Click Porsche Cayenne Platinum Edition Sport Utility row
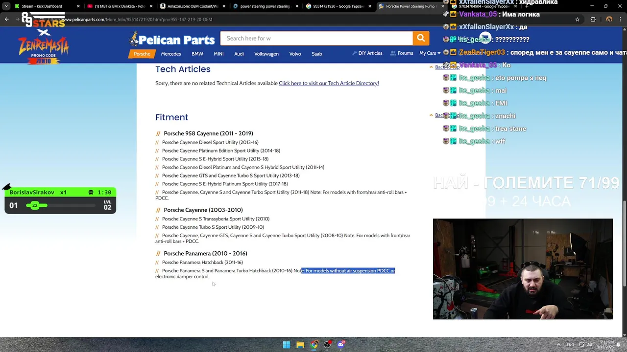The height and width of the screenshot is (352, 627). click(221, 151)
